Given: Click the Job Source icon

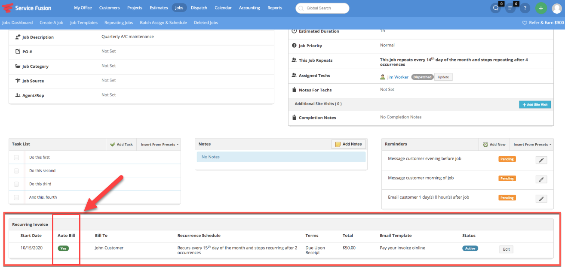Looking at the screenshot, I should pos(18,81).
